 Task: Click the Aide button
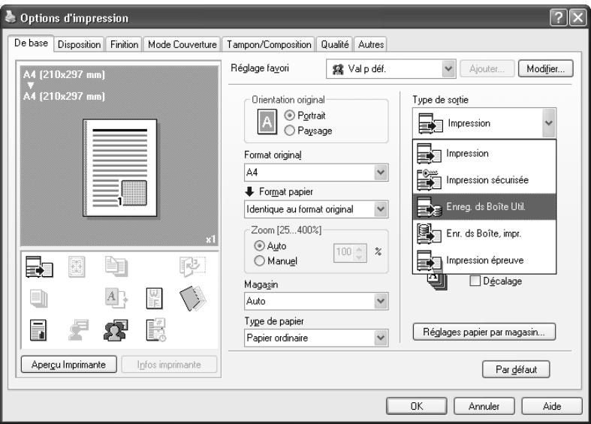(x=552, y=406)
